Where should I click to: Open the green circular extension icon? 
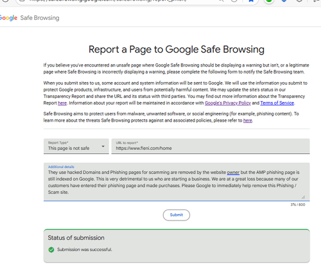pos(269,1)
